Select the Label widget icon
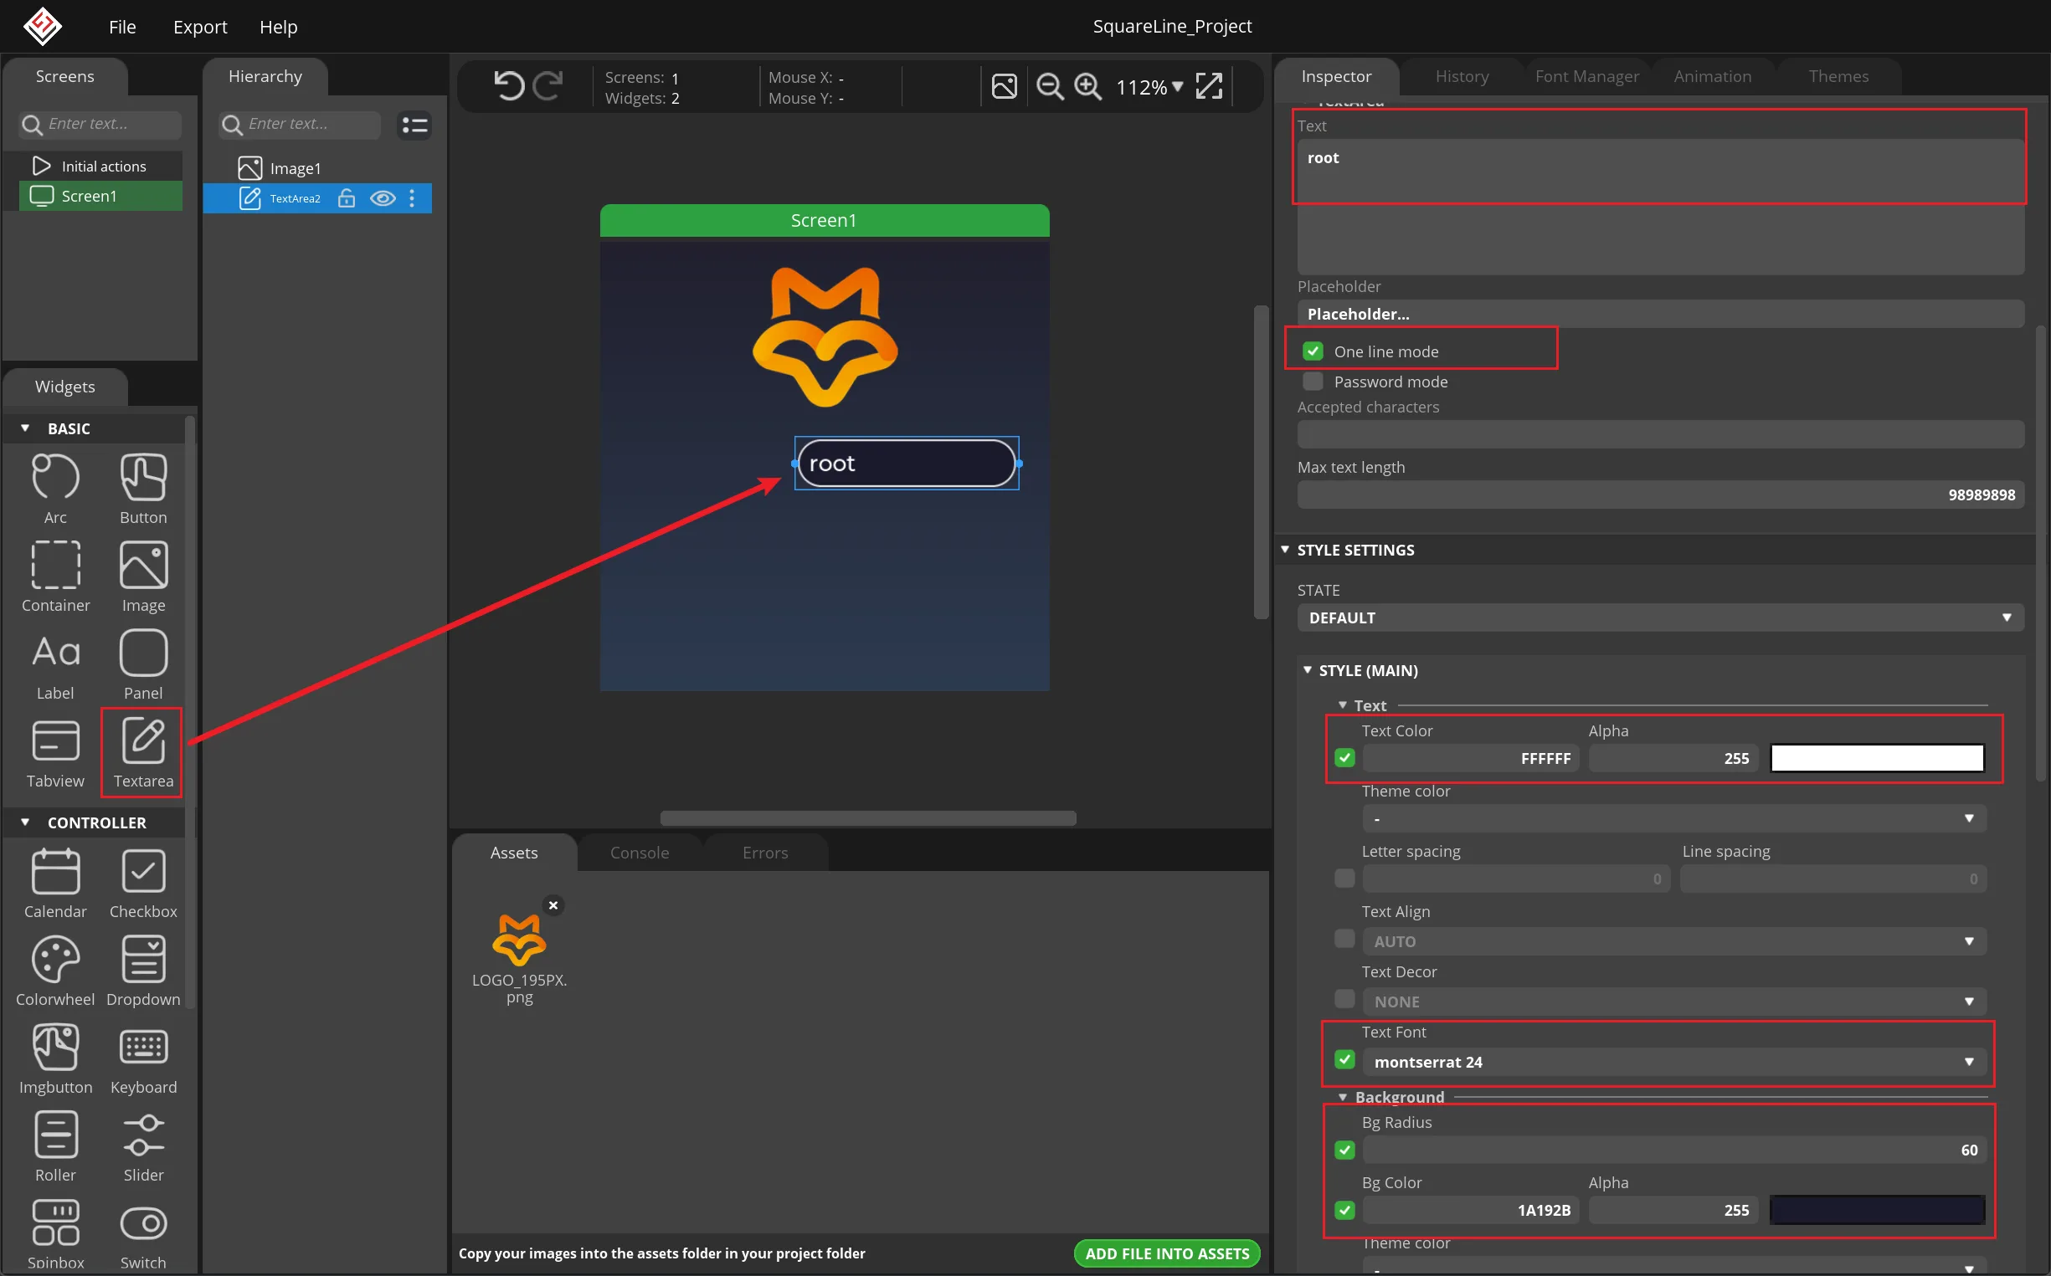Image resolution: width=2051 pixels, height=1276 pixels. tap(55, 653)
